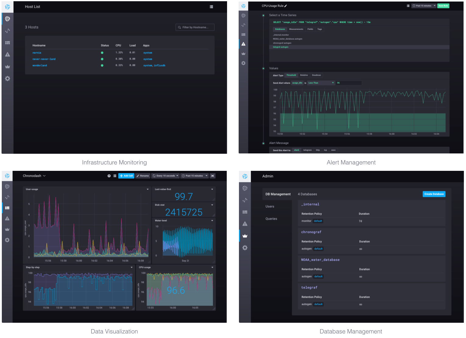
Task: Open the wonderland host link
Action: click(40, 65)
